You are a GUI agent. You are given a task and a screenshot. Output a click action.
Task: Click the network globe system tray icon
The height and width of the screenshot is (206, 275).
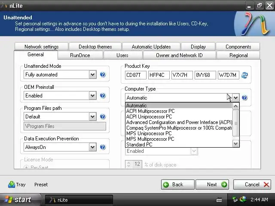[243, 200]
